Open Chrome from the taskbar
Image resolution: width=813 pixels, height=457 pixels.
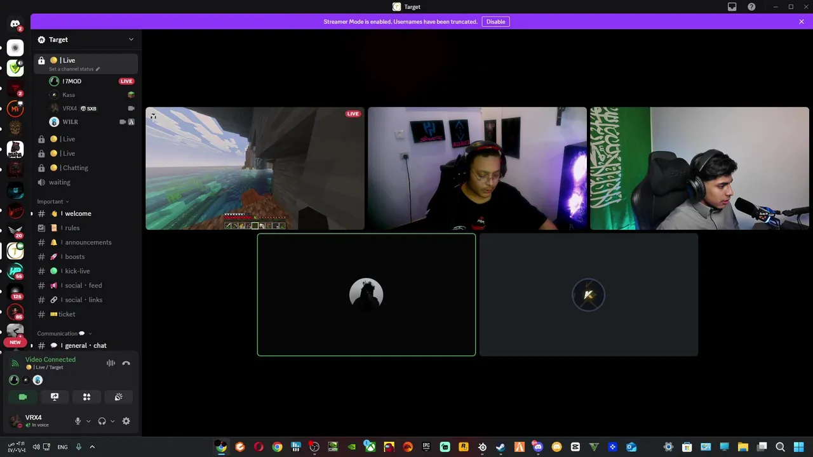tap(277, 447)
